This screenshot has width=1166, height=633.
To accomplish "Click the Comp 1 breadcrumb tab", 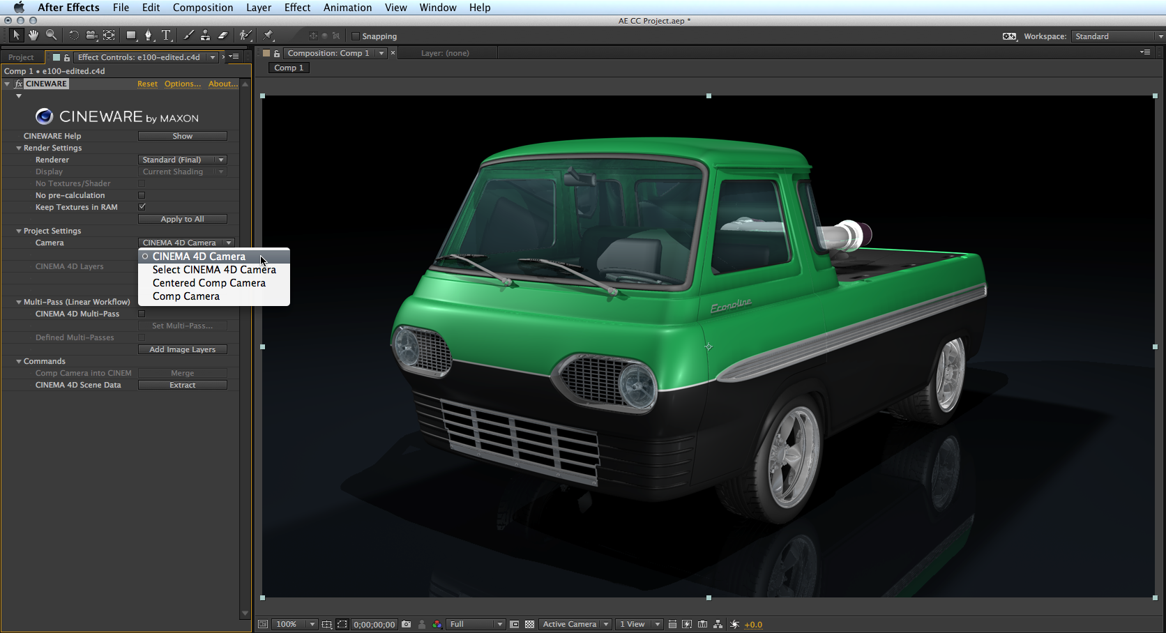I will [289, 68].
